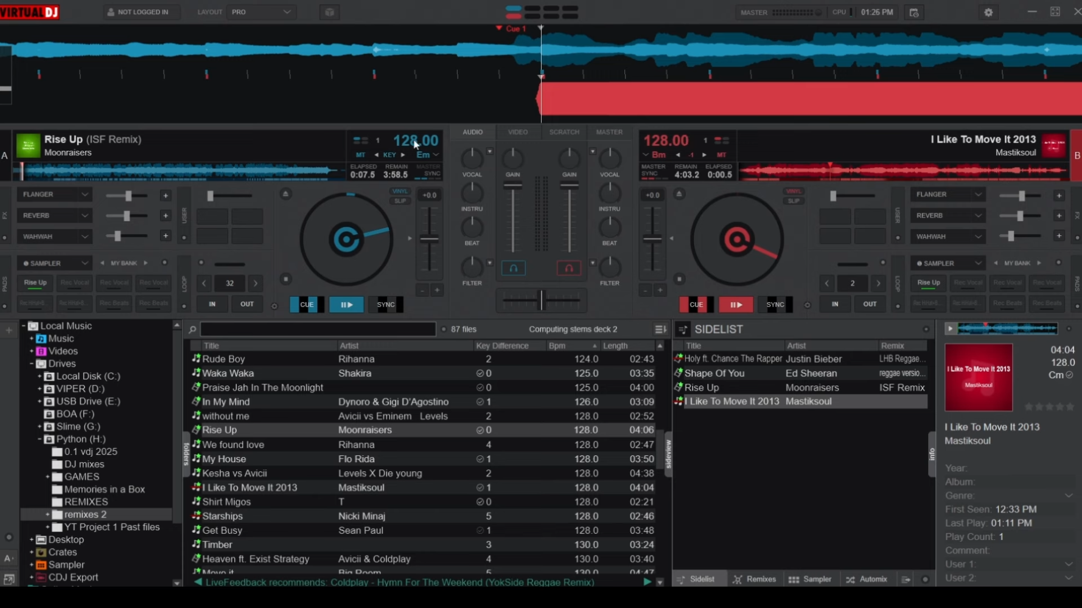
Task: Click deck B SYNC button
Action: [775, 305]
